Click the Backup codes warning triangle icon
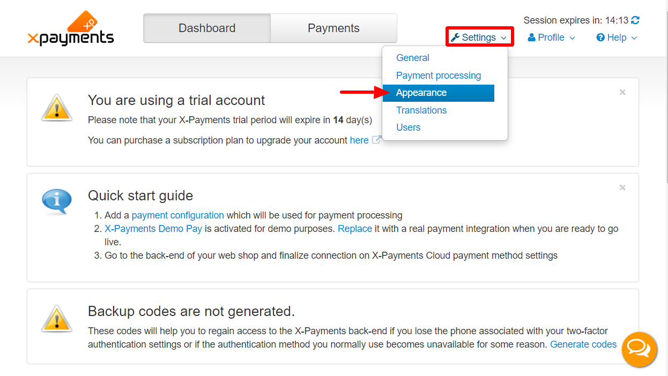 (57, 319)
